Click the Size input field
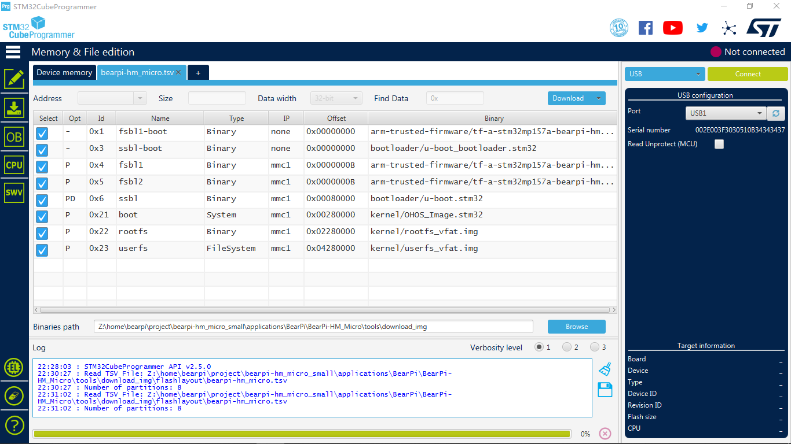Image resolution: width=791 pixels, height=444 pixels. click(x=217, y=98)
